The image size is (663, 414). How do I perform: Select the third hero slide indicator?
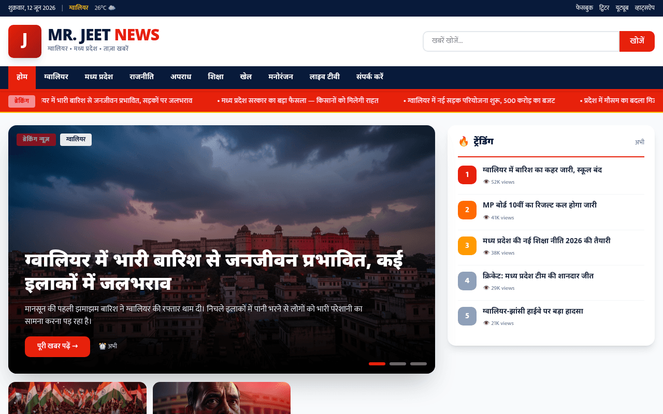pyautogui.click(x=419, y=364)
